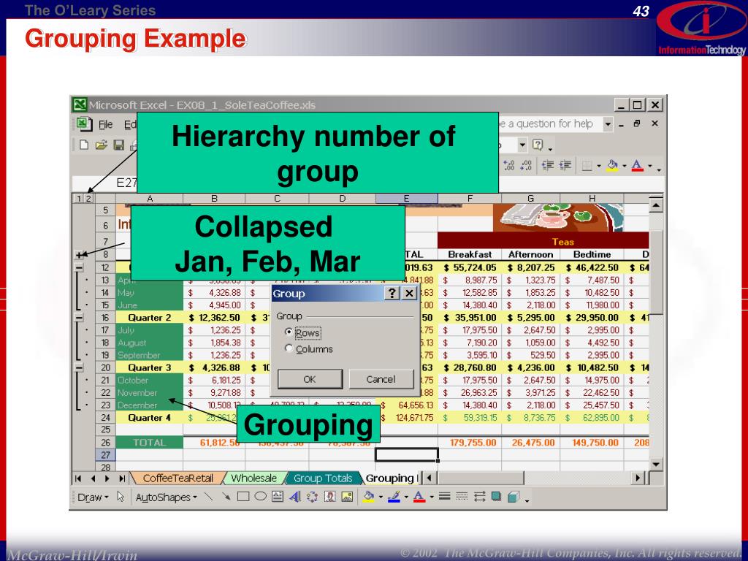Click the Group dialog help button
748x561 pixels.
[392, 294]
